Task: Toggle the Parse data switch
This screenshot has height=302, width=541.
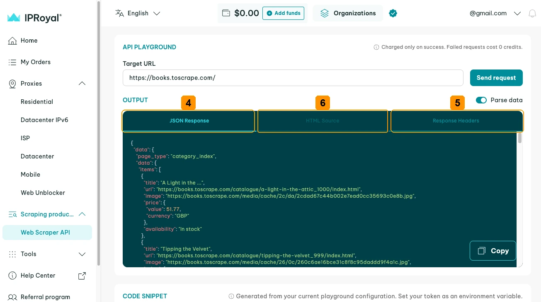Action: coord(481,100)
